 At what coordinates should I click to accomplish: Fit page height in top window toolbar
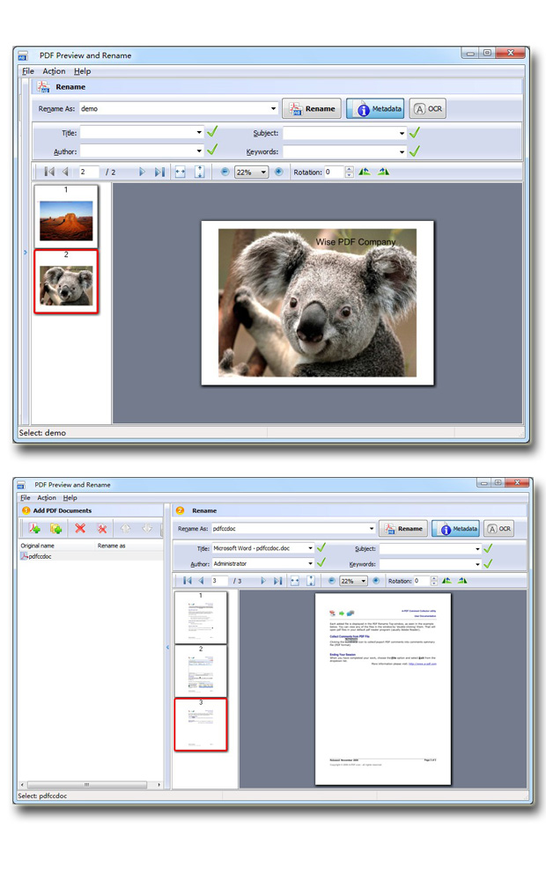point(199,172)
